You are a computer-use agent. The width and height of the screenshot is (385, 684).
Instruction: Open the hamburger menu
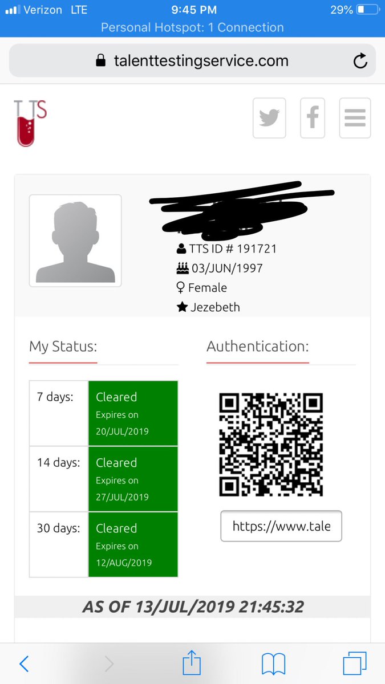click(355, 118)
